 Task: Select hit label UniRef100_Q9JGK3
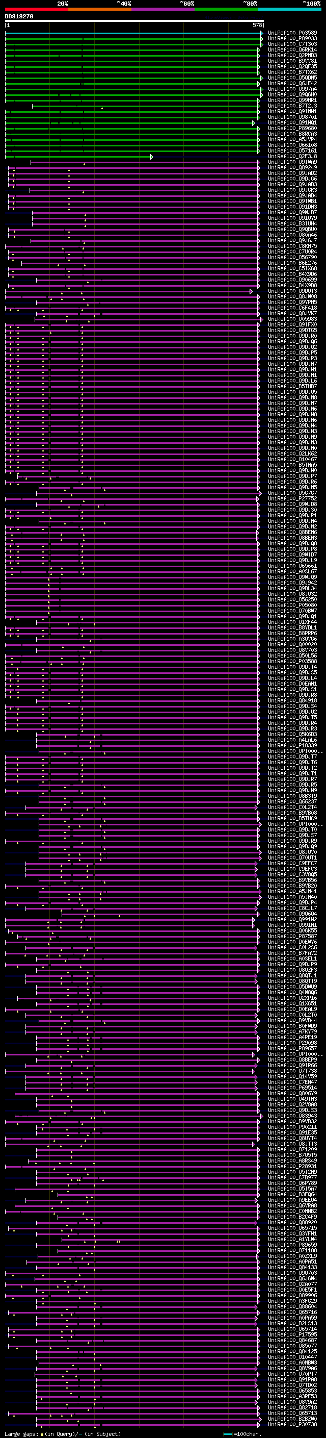[292, 190]
